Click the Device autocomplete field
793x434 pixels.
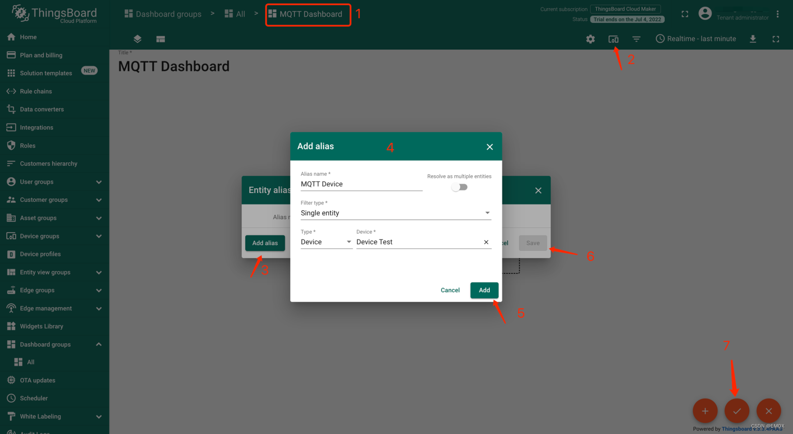418,242
